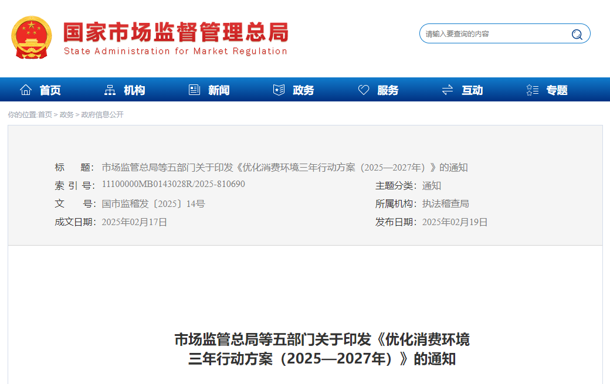Go to 首页 in the breadcrumb

(x=45, y=115)
